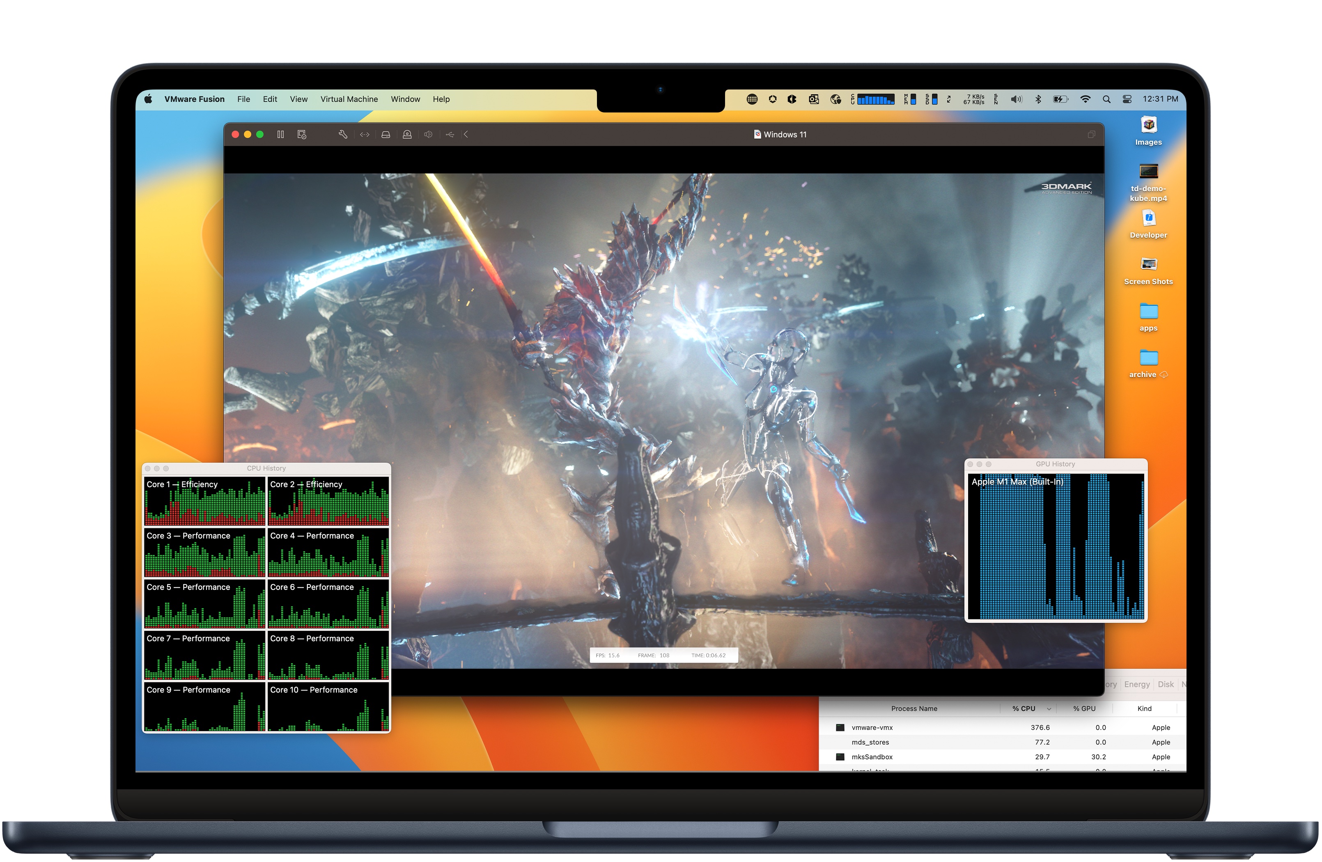Open the virtual machine Snapshots icon
Image resolution: width=1322 pixels, height=862 pixels.
pyautogui.click(x=302, y=134)
